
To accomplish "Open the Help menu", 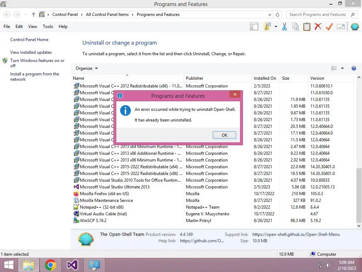I will (x=63, y=27).
